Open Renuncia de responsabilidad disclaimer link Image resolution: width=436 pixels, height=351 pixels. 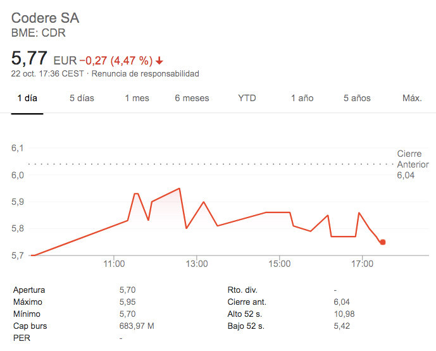[146, 73]
